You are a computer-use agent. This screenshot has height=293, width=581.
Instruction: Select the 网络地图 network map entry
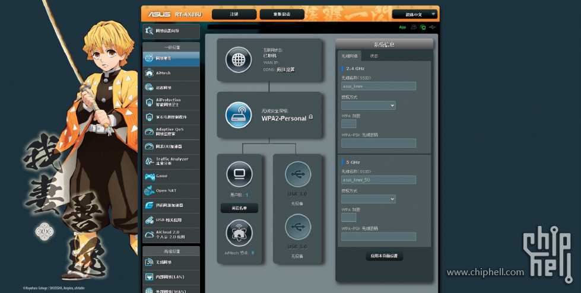(171, 59)
